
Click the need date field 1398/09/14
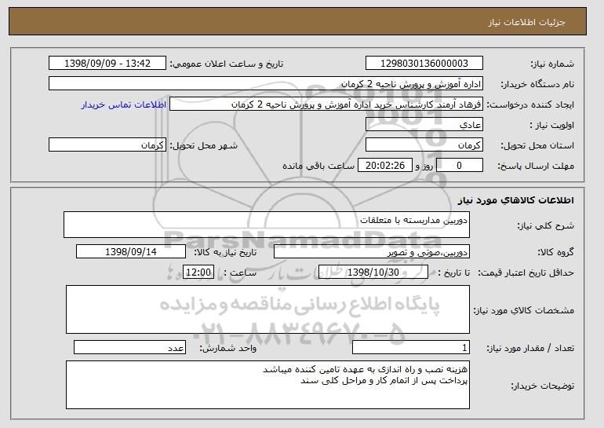131,252
